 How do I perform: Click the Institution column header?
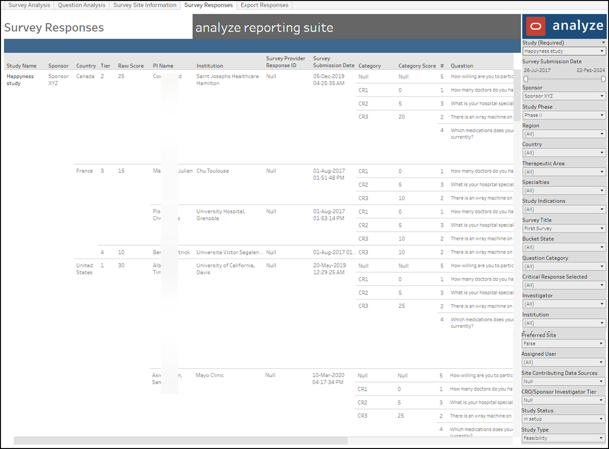pos(210,66)
